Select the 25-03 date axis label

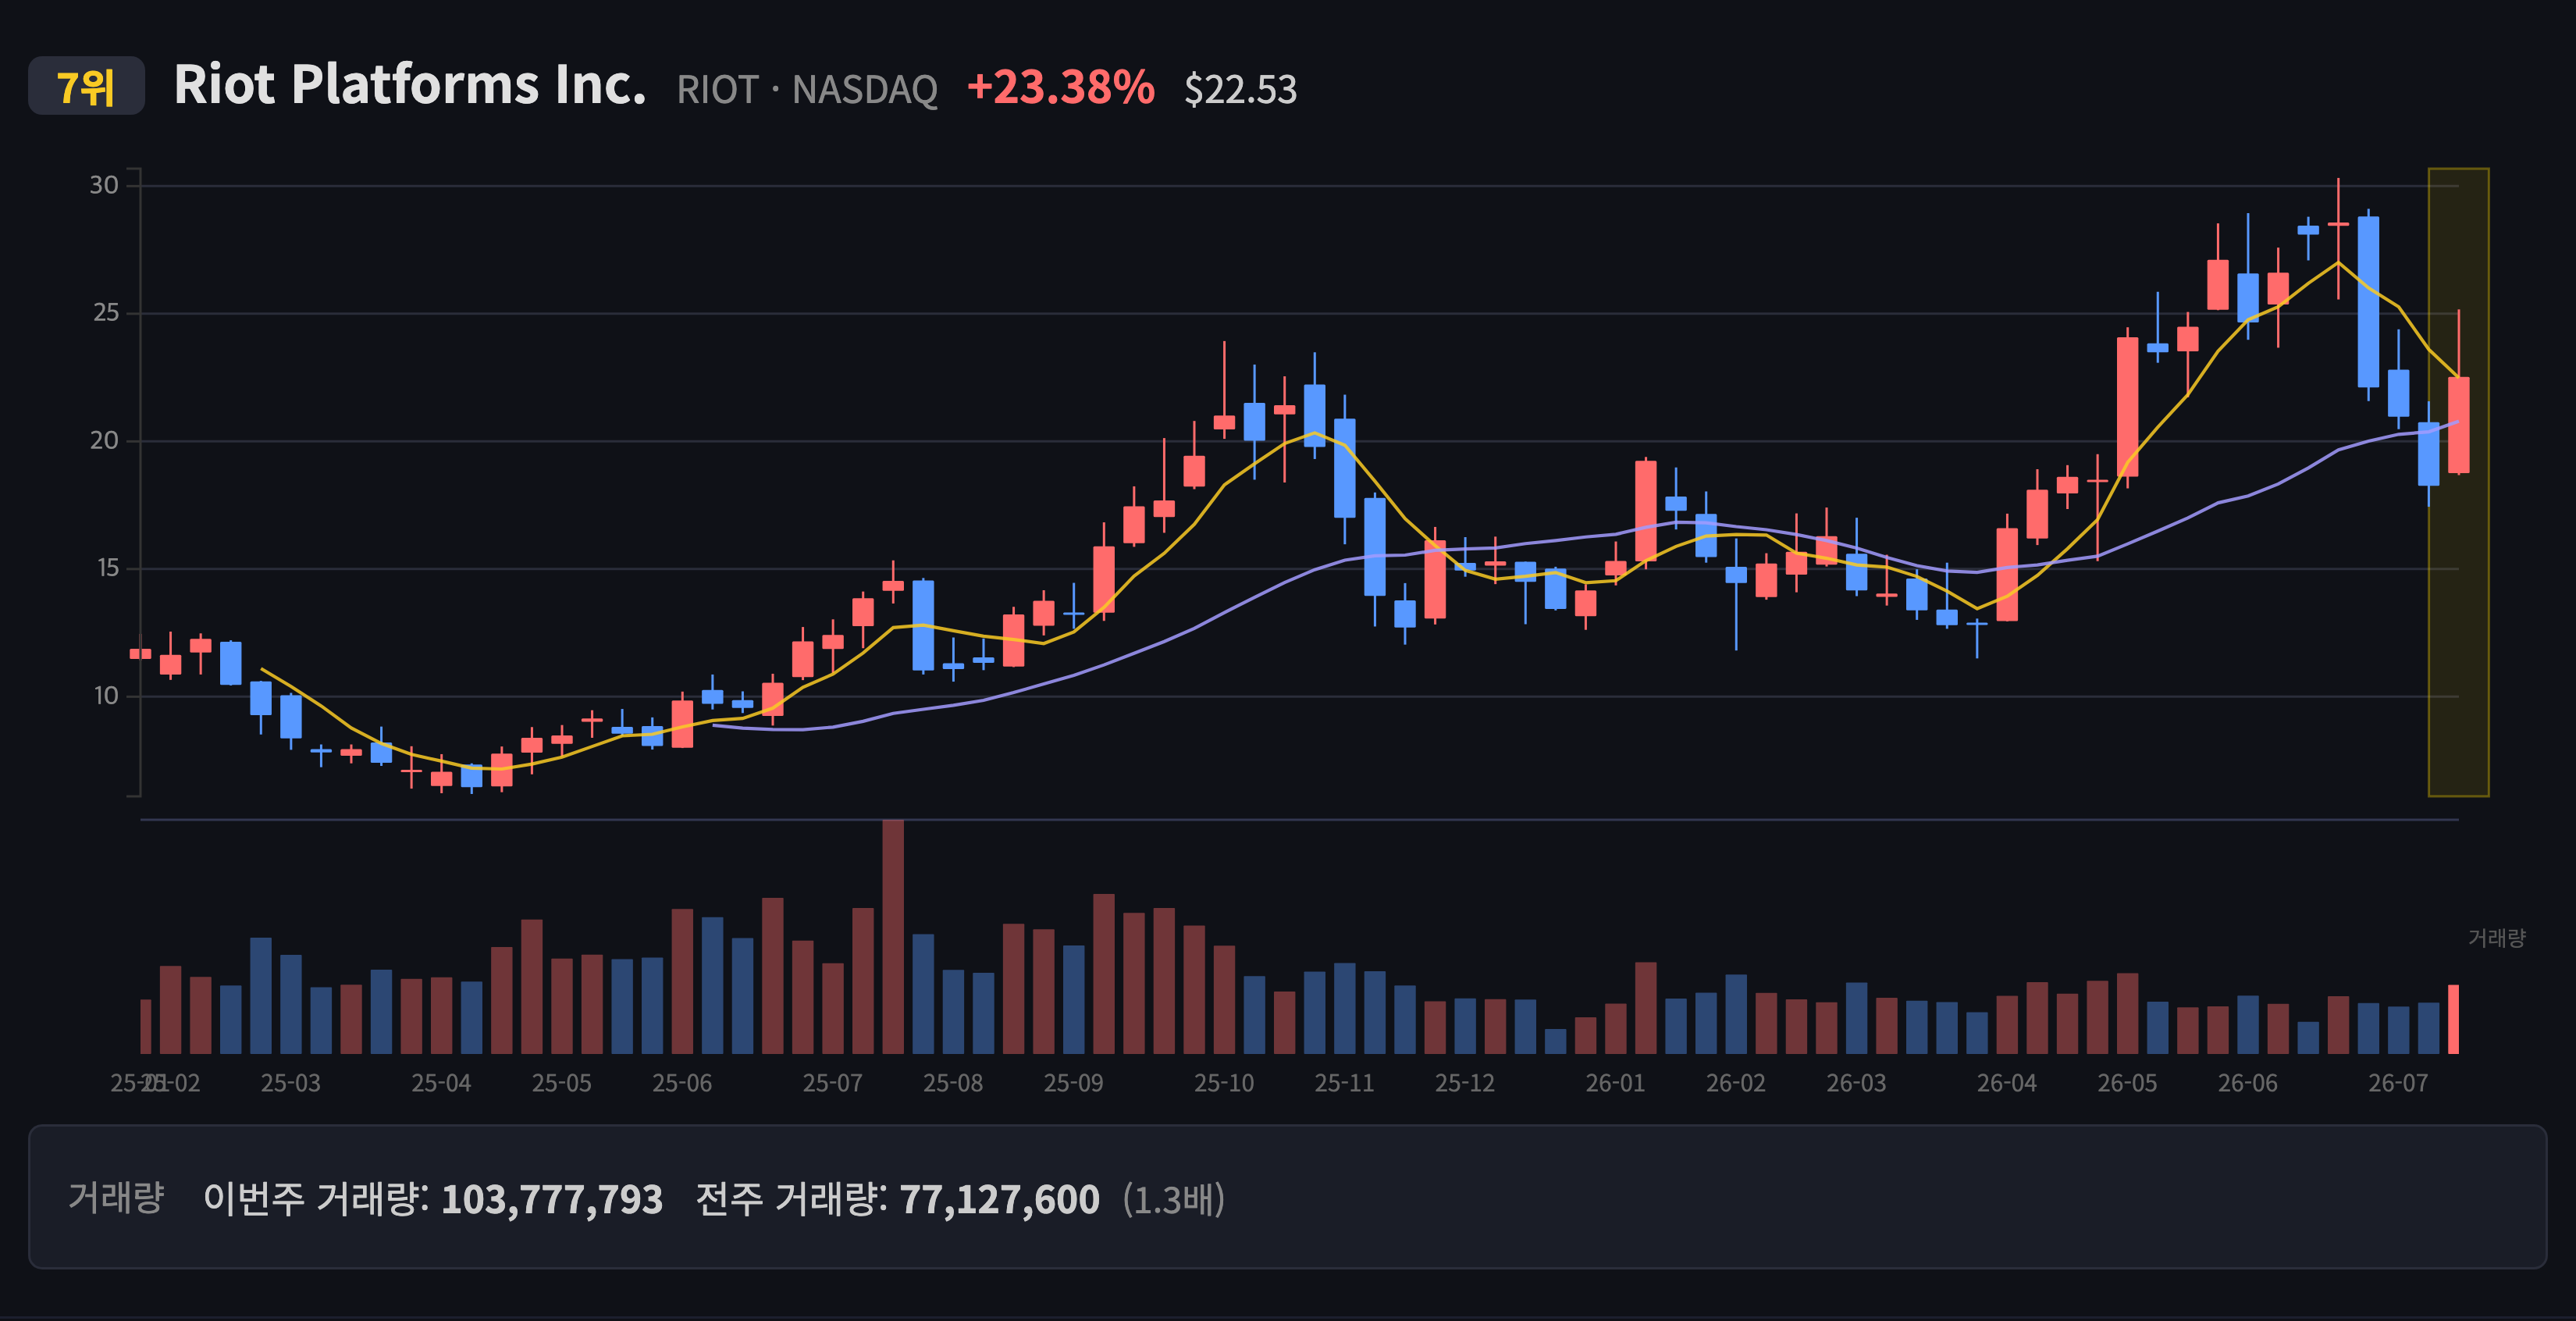(291, 1083)
